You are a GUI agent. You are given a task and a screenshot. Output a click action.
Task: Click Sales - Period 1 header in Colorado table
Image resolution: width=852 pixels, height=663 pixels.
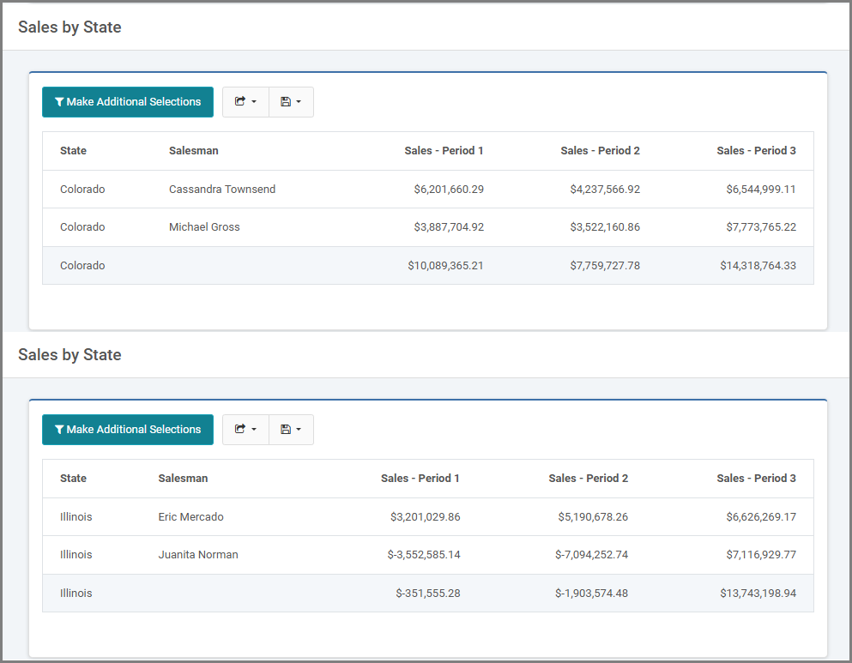pos(444,151)
